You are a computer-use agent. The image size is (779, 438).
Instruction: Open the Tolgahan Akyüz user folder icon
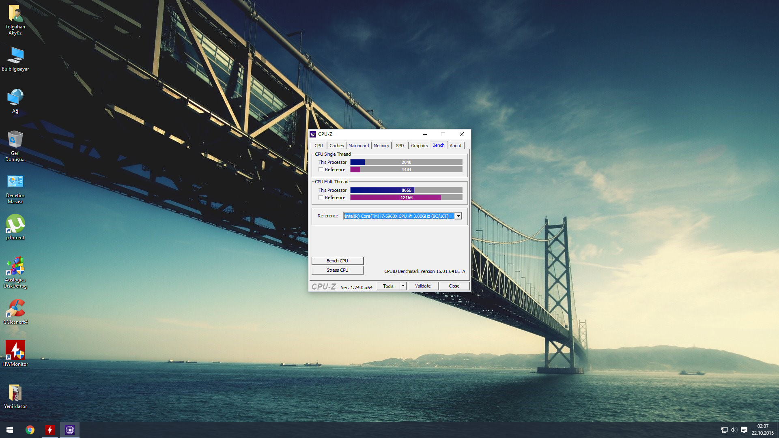15,19
